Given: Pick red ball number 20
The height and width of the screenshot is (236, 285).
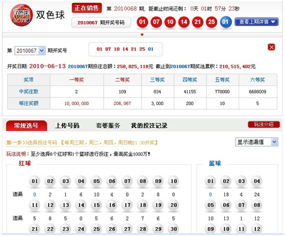Looking at the screenshot, I should click(x=173, y=205).
